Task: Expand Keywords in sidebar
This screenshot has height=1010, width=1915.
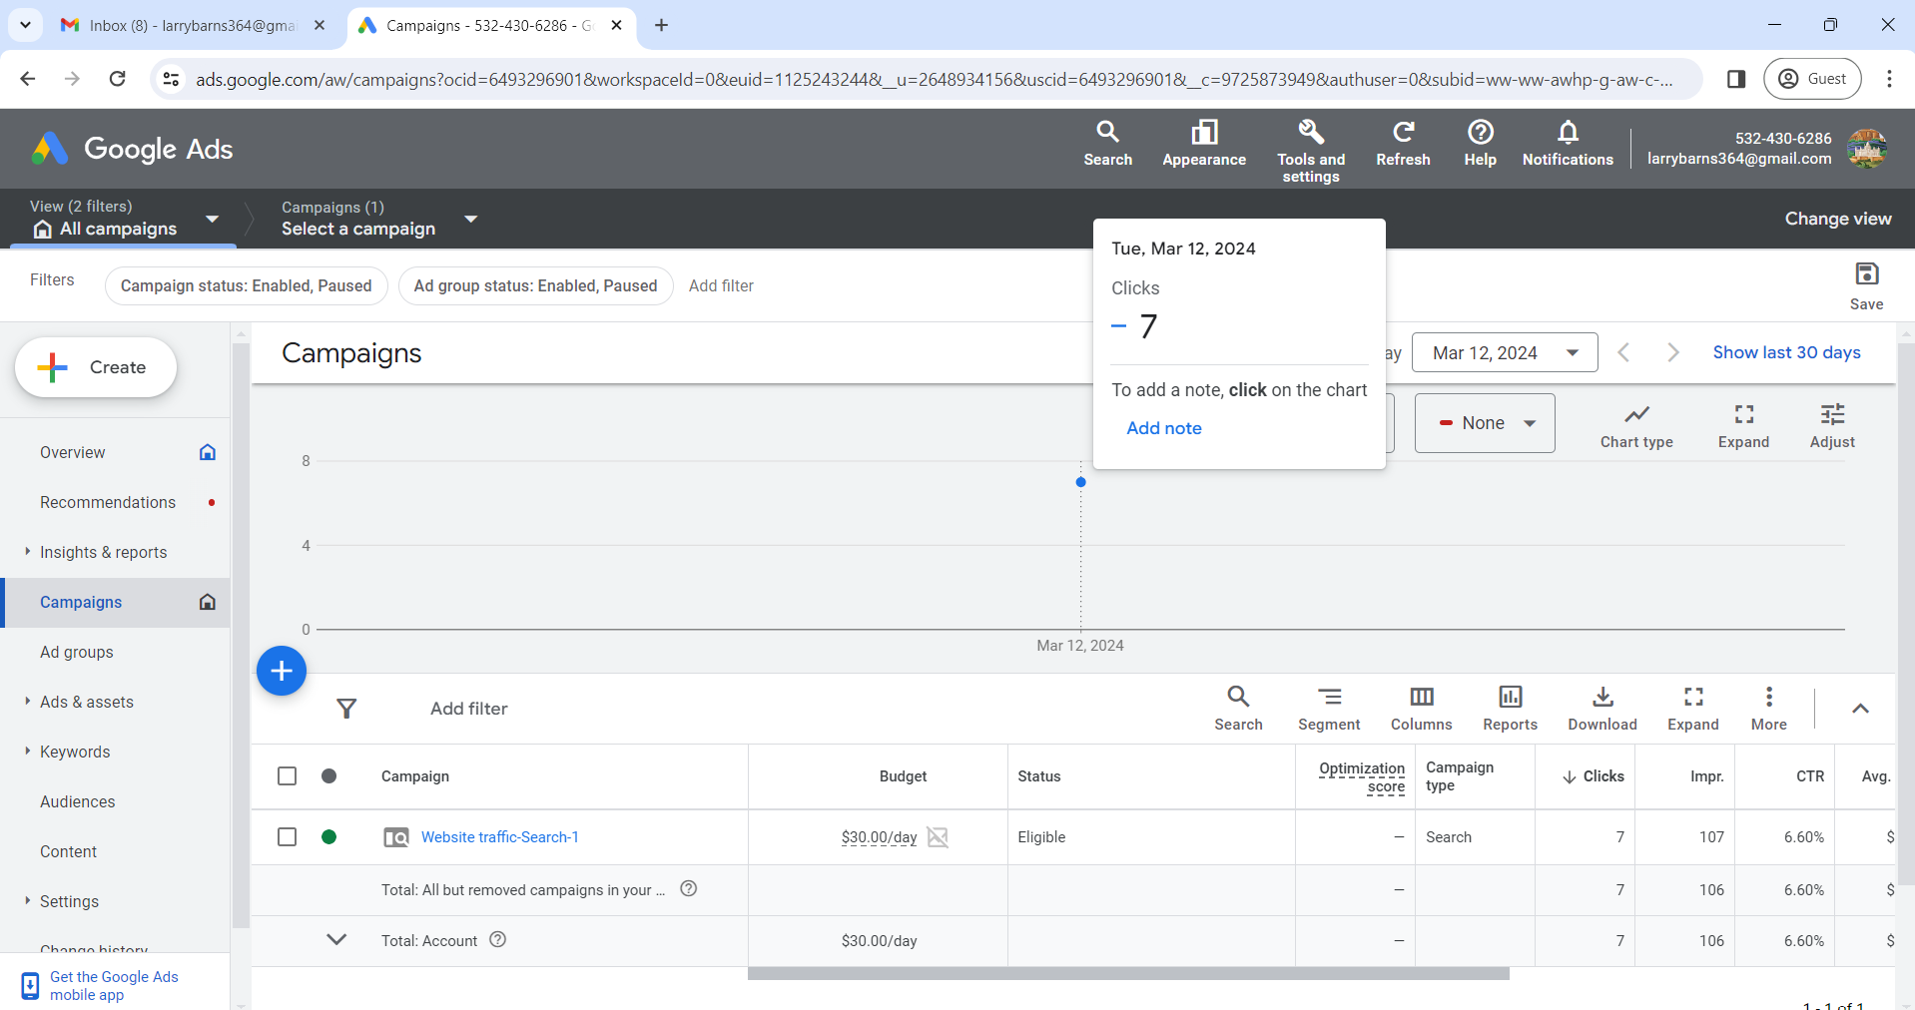Action: click(x=27, y=751)
